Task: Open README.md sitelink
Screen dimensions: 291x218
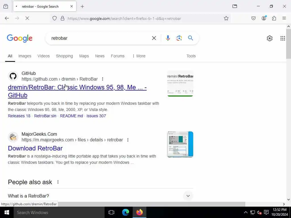Action: click(x=71, y=116)
